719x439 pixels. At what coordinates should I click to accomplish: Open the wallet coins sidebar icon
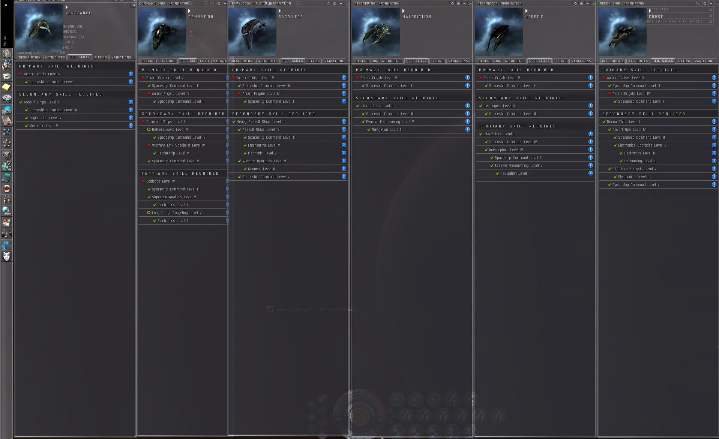(x=7, y=166)
